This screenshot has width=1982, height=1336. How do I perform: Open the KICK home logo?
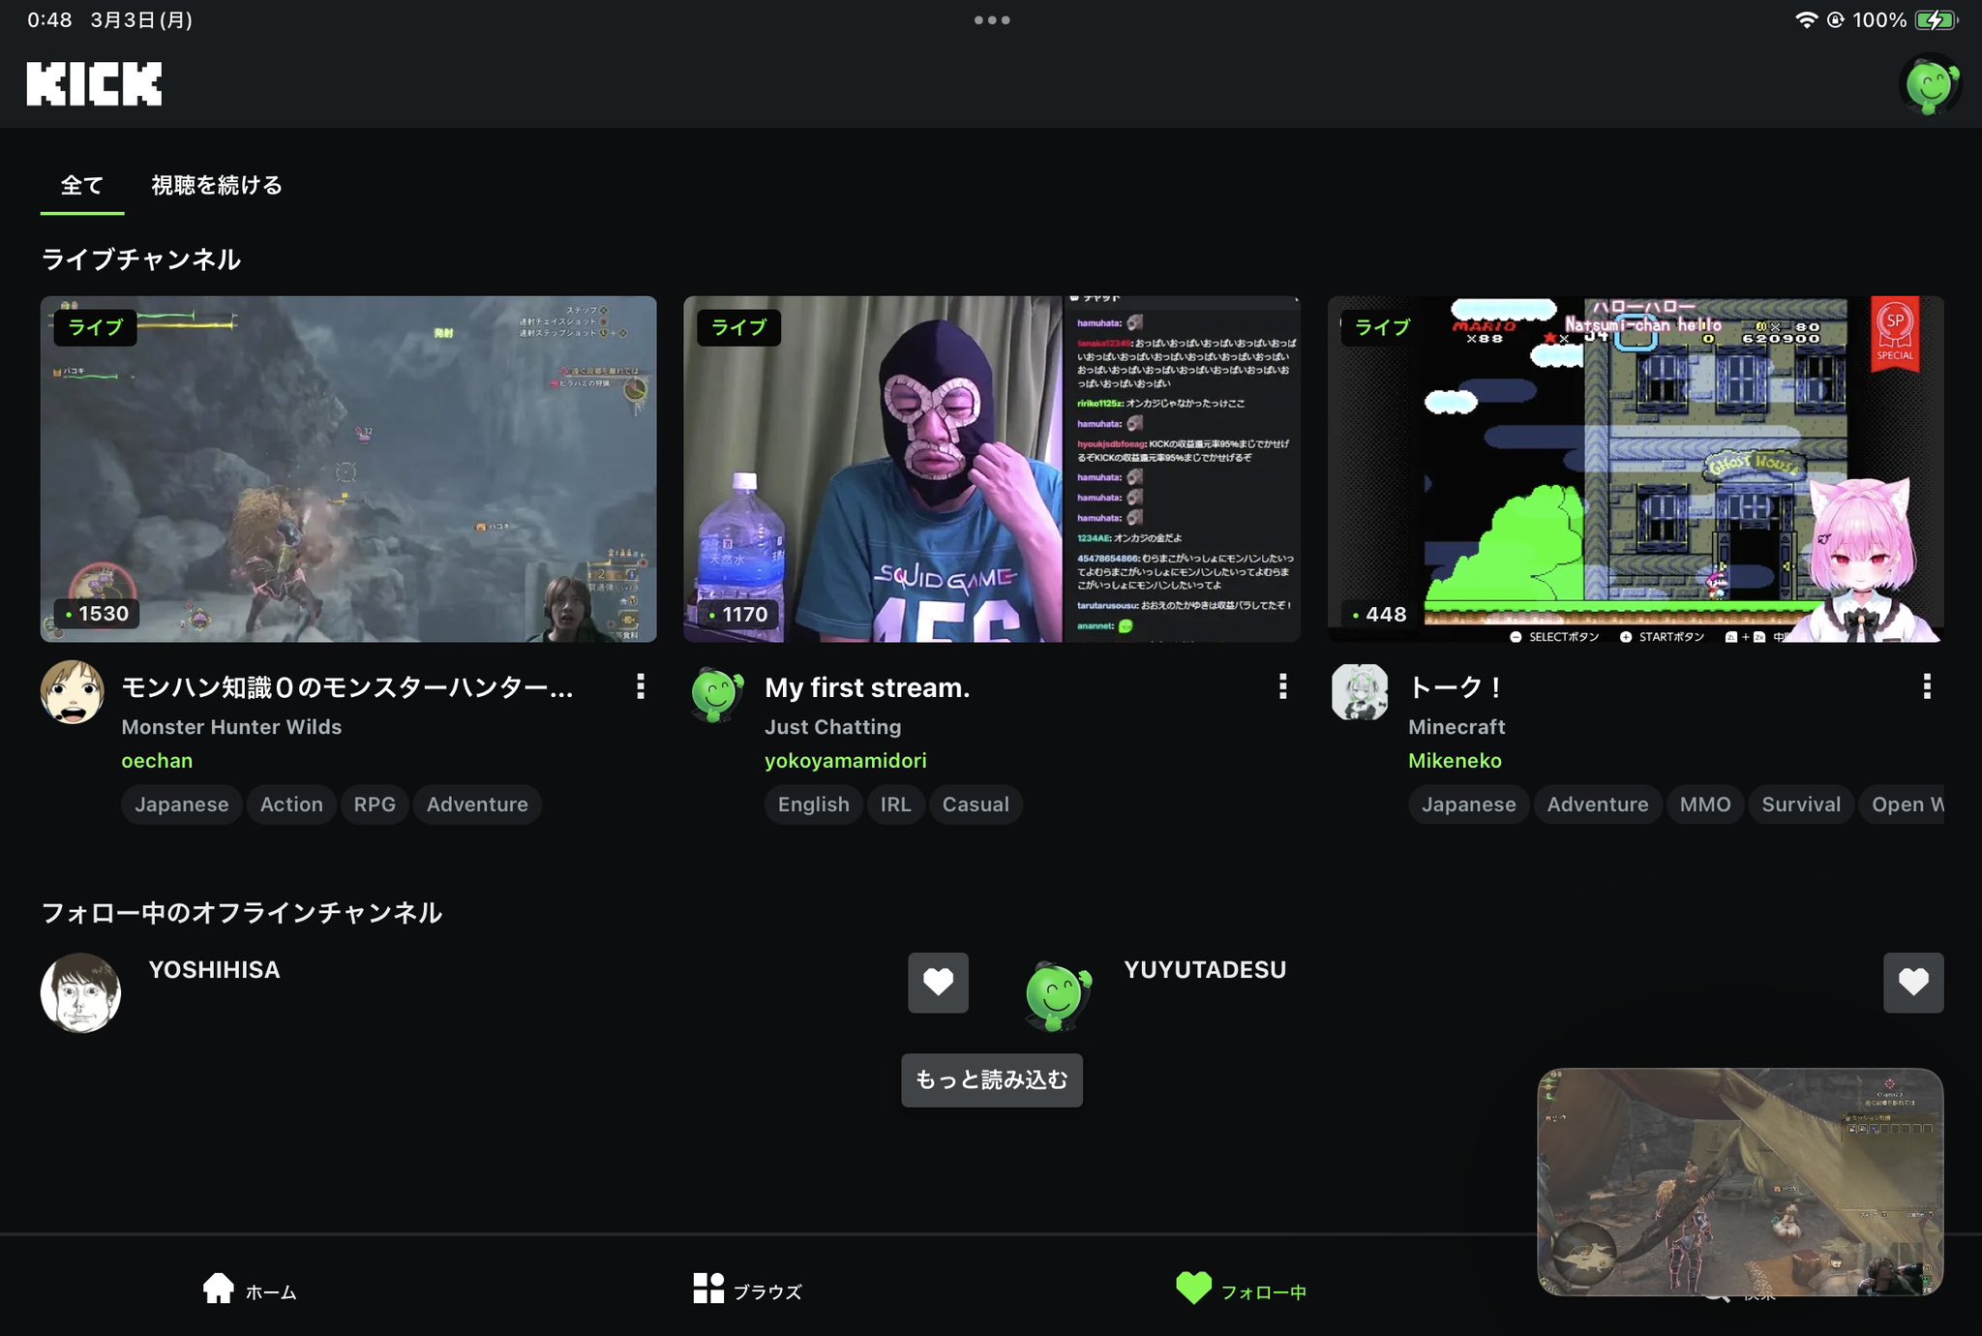pos(94,83)
